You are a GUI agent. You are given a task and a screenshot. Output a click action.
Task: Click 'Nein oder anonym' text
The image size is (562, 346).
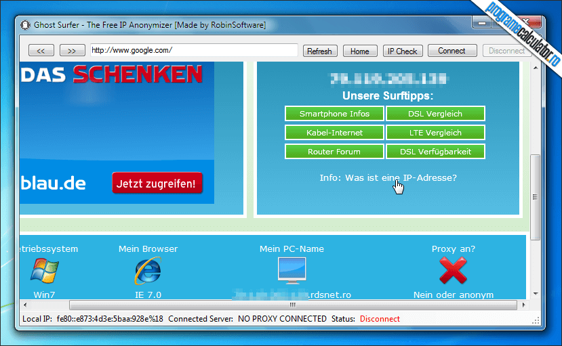[454, 295]
